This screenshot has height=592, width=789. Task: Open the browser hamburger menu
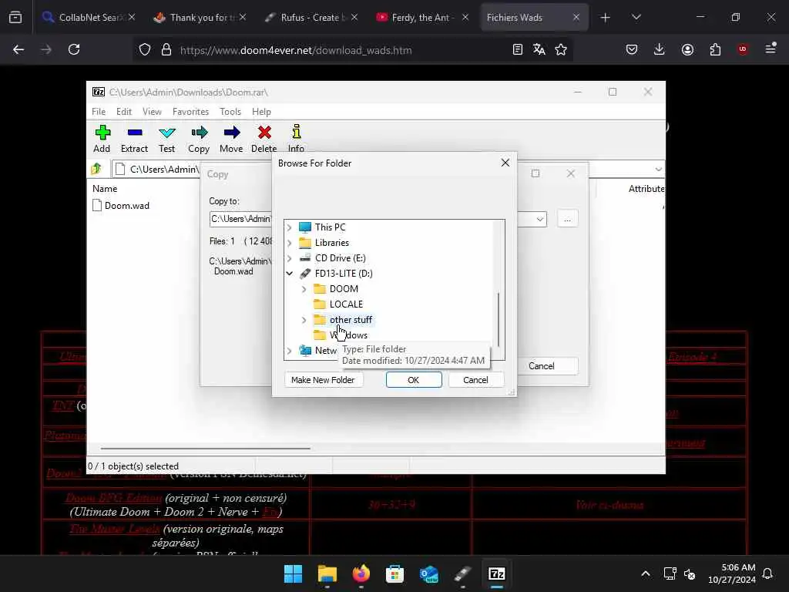point(771,49)
